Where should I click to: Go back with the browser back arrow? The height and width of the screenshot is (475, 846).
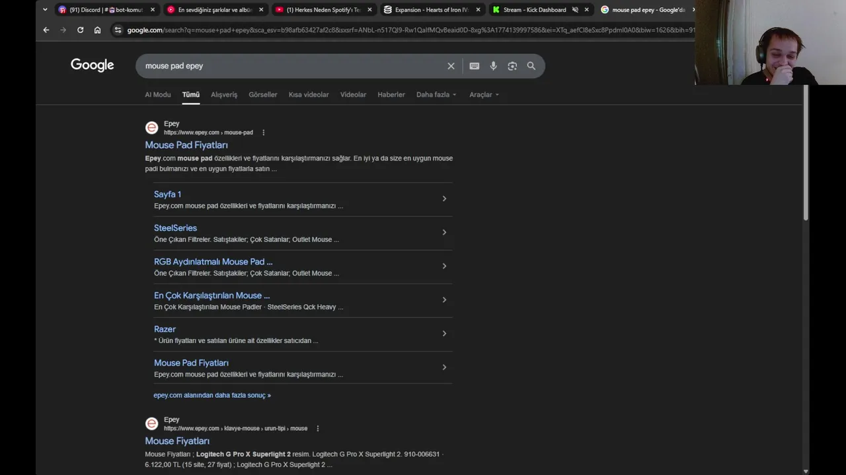coord(46,30)
